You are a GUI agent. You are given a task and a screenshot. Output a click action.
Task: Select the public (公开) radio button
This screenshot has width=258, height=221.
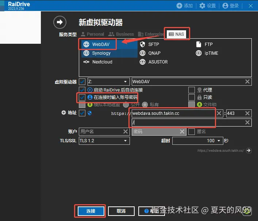tap(126, 105)
